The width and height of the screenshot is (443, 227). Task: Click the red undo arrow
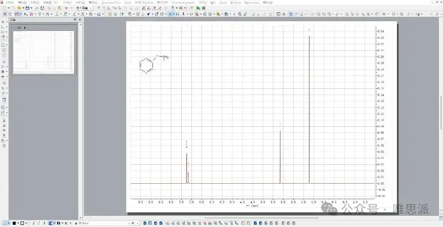[x=66, y=8]
